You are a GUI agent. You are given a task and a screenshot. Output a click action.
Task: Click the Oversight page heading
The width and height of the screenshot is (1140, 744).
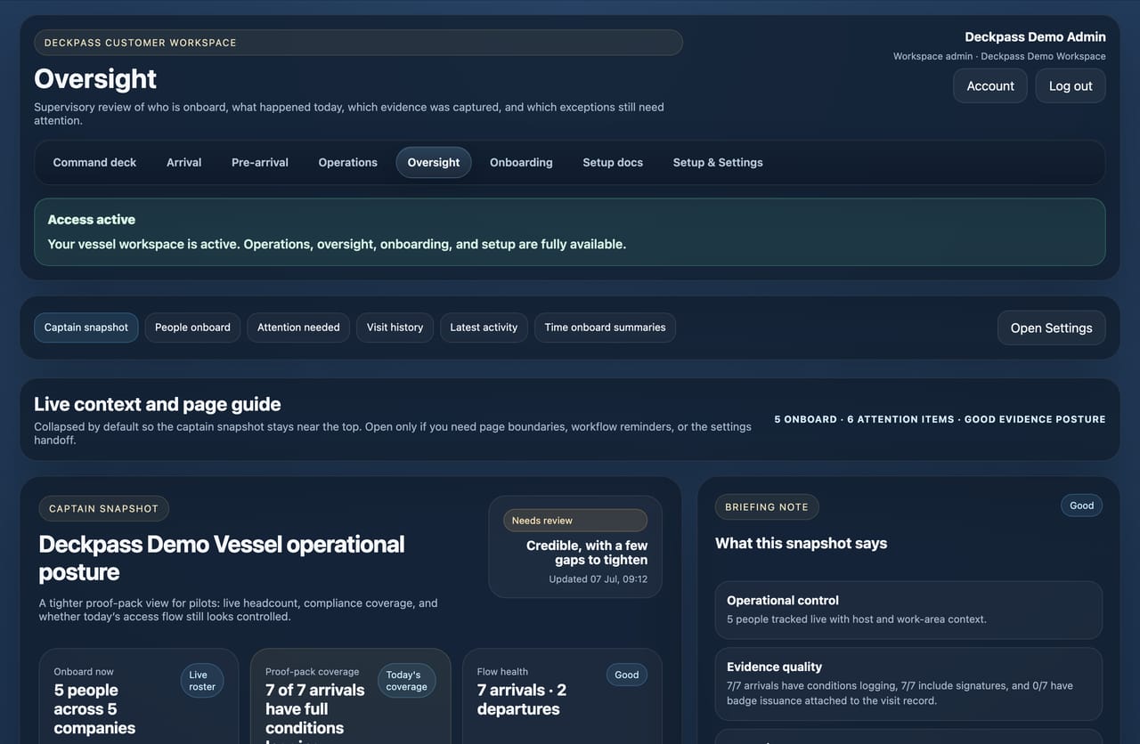tap(95, 79)
